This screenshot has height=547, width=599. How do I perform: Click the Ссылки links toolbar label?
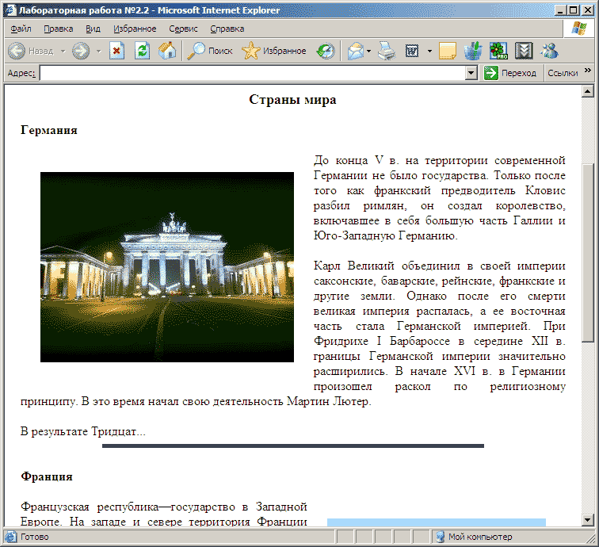pos(563,73)
